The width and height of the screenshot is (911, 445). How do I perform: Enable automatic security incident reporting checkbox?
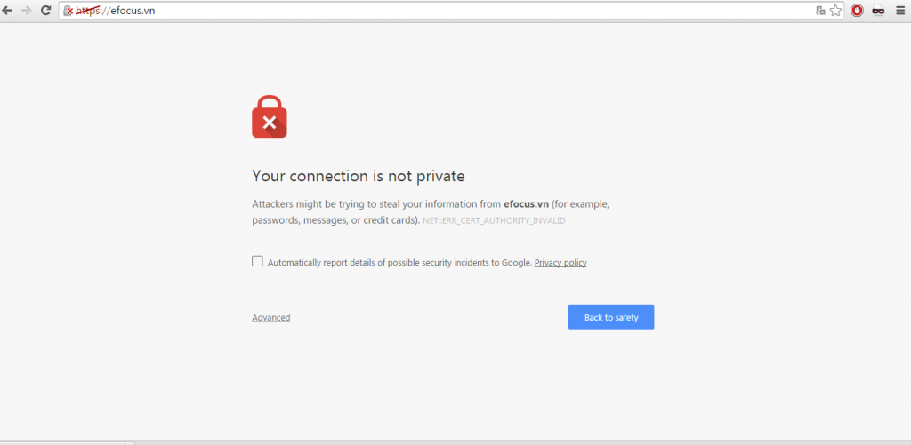(257, 261)
